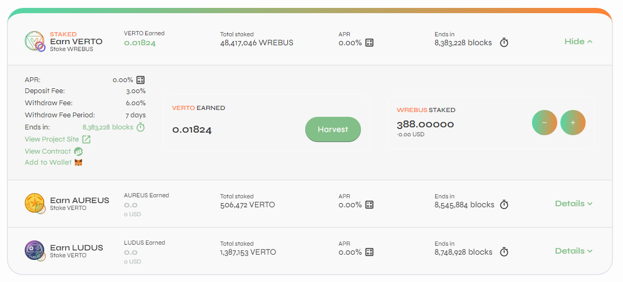Open the View Contract link
The height and width of the screenshot is (282, 623).
point(54,152)
